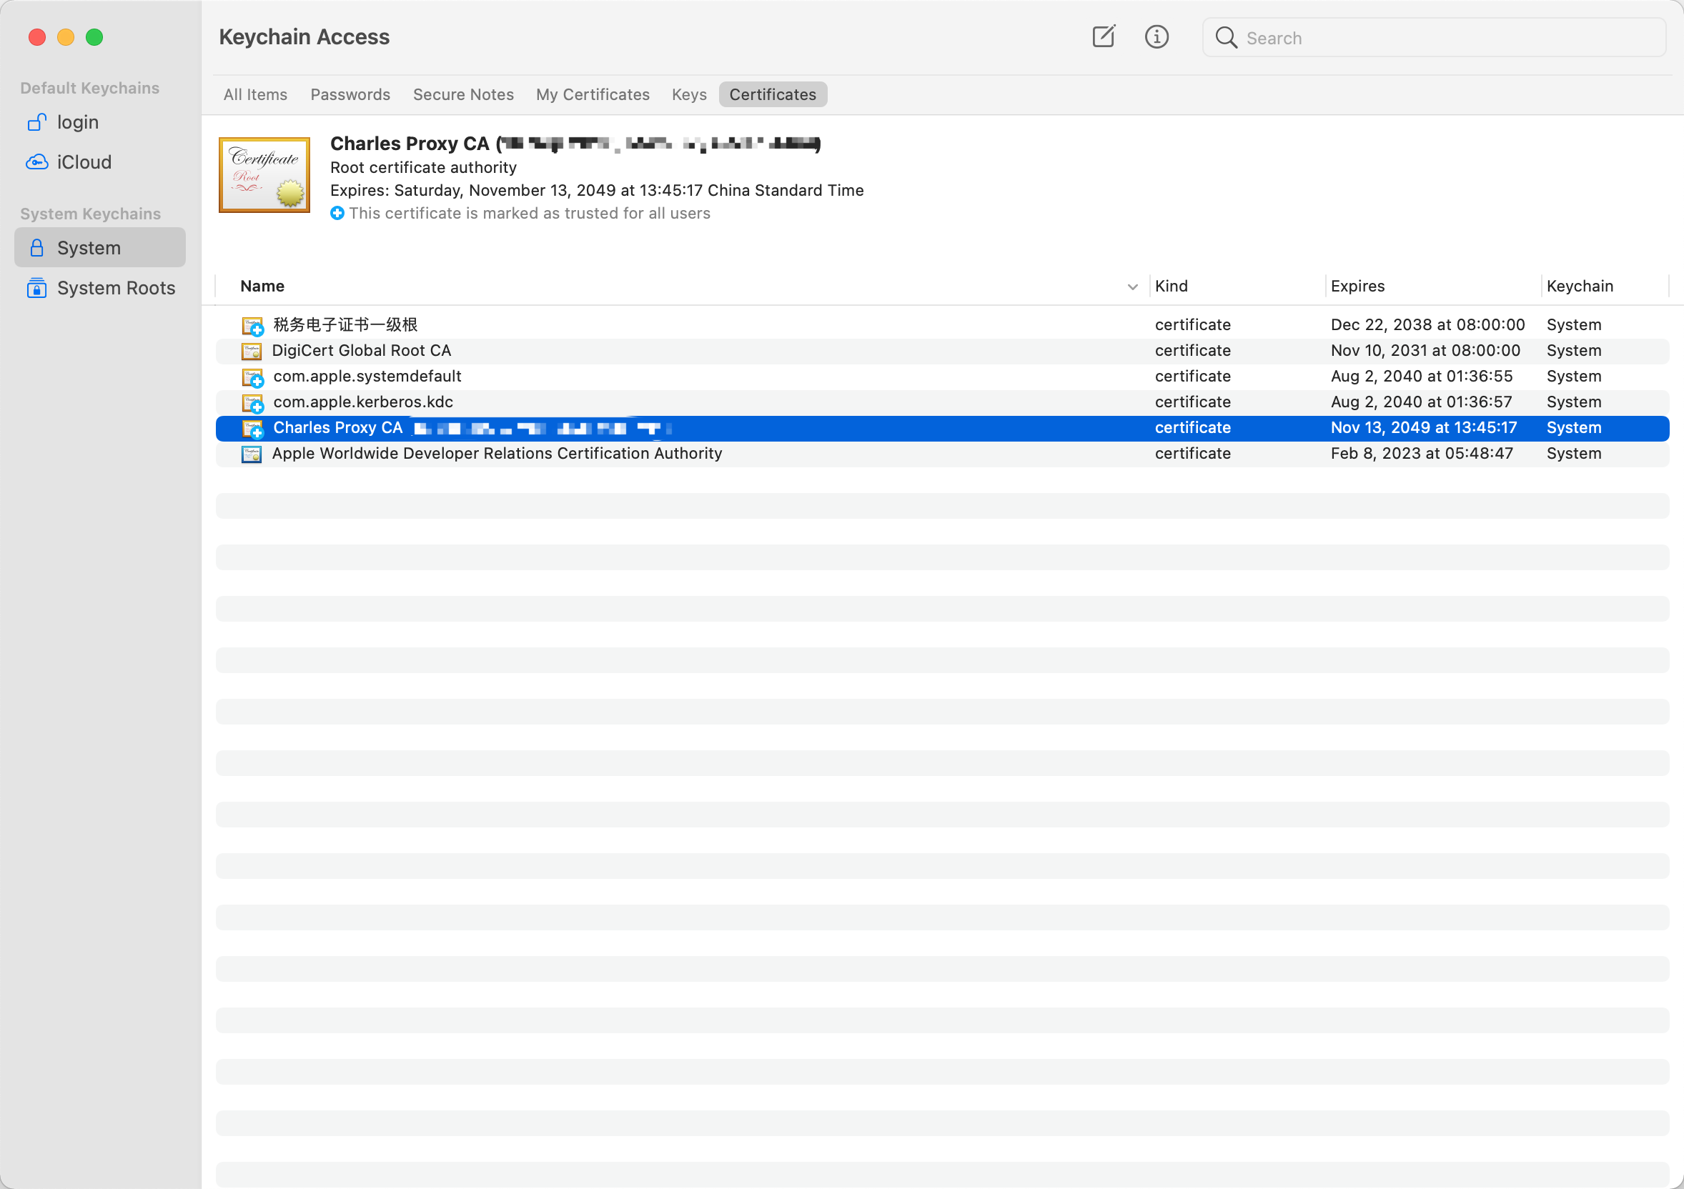Click the blue plus trust badge icon
This screenshot has width=1684, height=1189.
coord(337,214)
